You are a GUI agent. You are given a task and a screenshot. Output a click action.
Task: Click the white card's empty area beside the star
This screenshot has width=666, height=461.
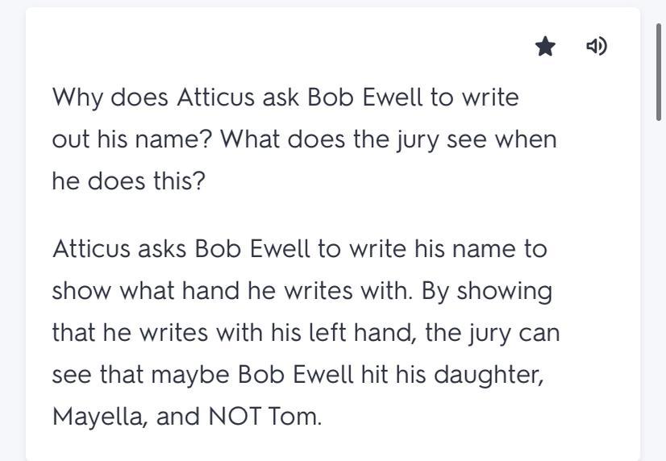point(298,46)
